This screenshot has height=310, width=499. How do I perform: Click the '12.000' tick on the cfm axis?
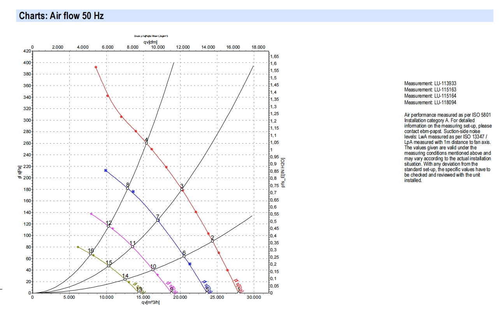[183, 47]
